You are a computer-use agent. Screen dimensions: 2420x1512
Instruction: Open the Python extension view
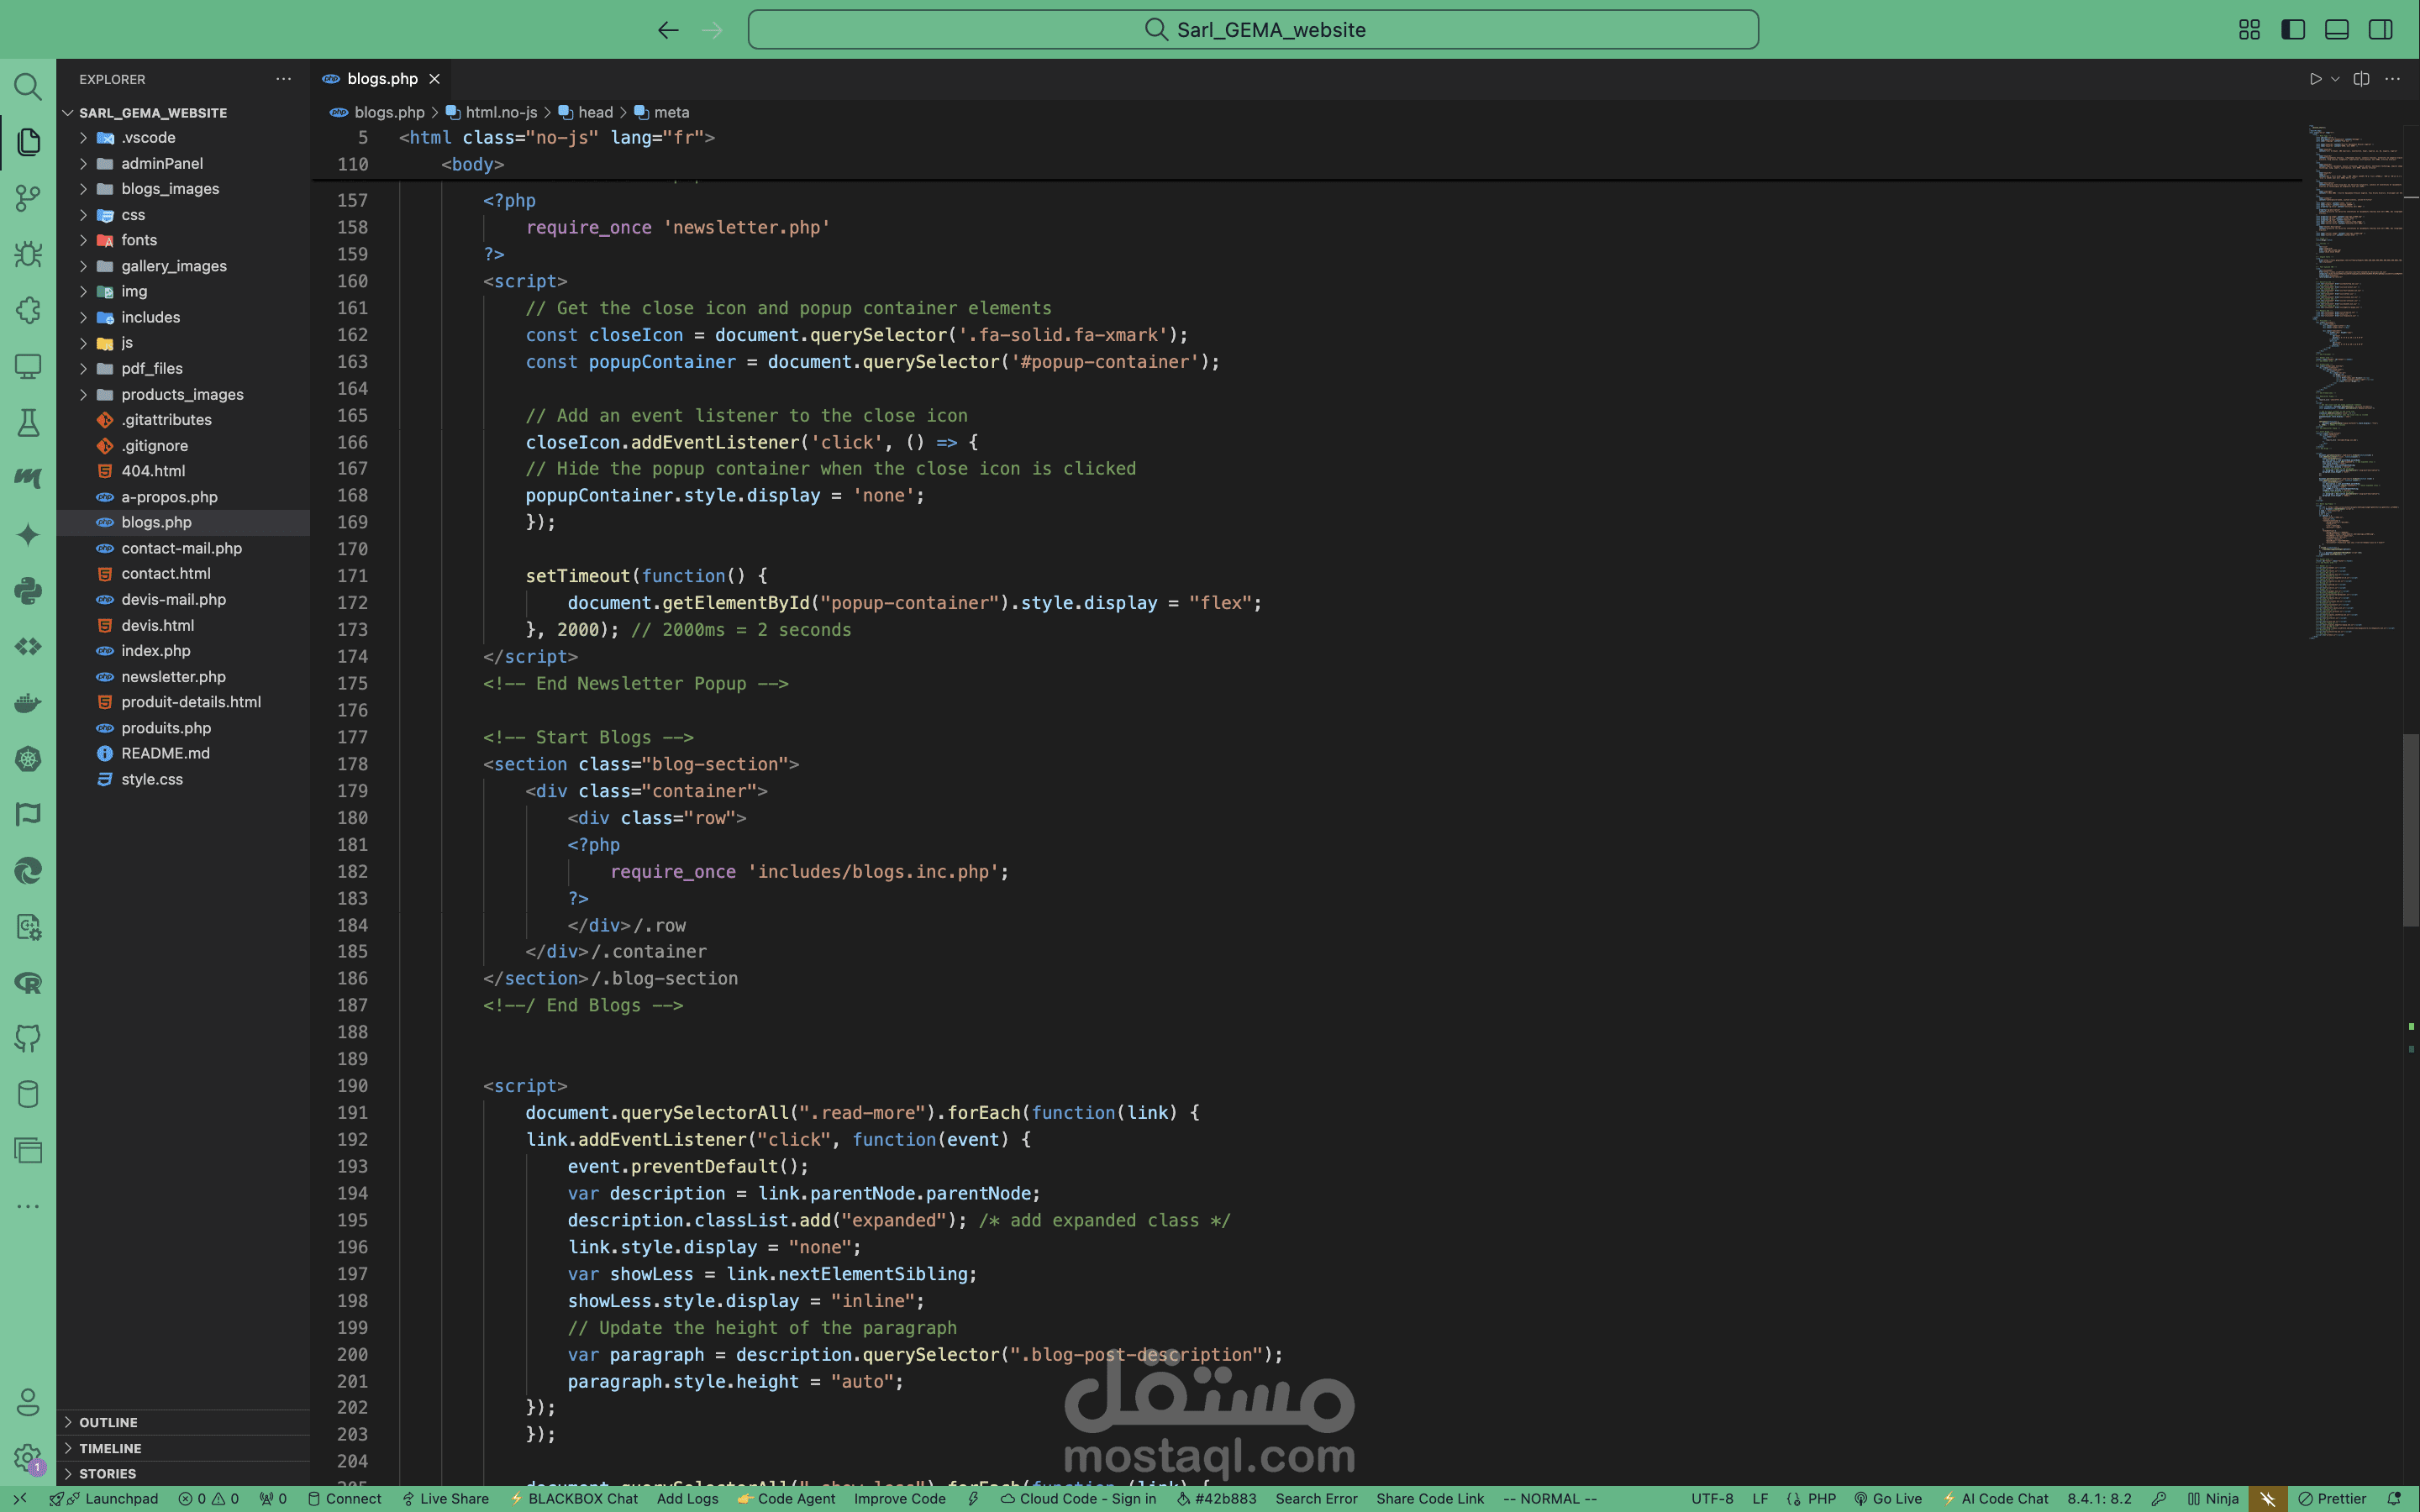tap(28, 591)
